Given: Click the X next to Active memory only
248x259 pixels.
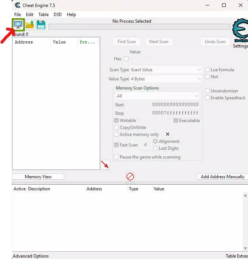Looking at the screenshot, I should click(x=168, y=134).
